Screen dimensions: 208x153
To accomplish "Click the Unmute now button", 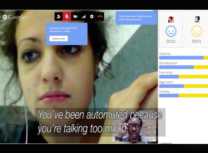I will pos(59,39).
